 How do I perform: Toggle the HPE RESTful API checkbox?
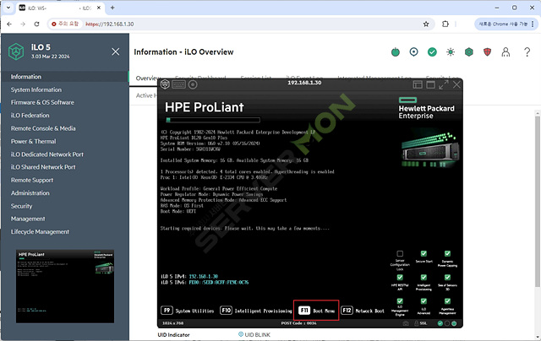(400, 278)
